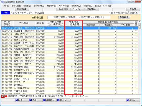
Task: Start printing with 印刷開始
Action: (91, 9)
